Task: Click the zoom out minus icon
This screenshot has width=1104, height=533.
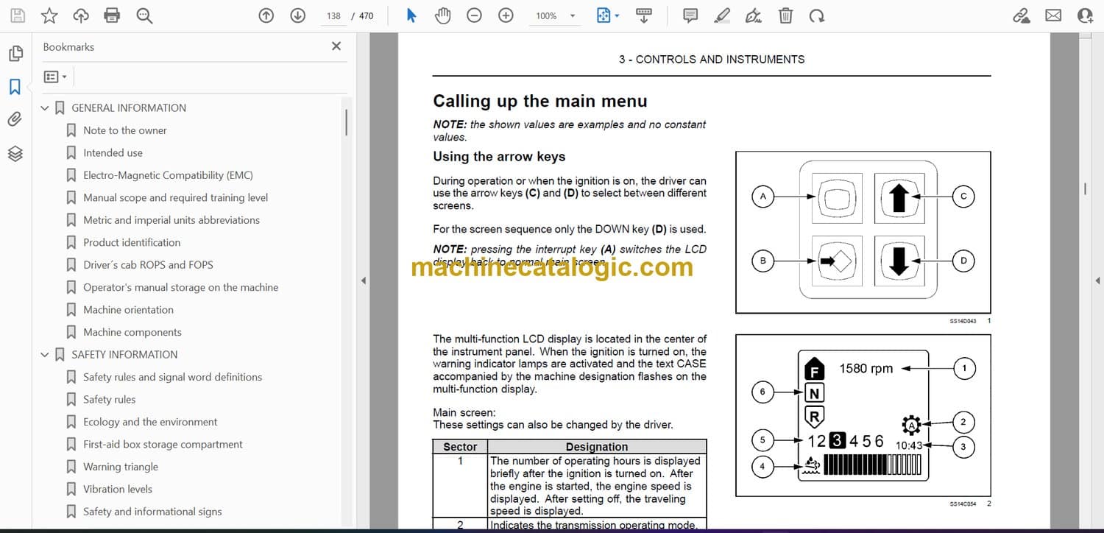Action: tap(474, 15)
